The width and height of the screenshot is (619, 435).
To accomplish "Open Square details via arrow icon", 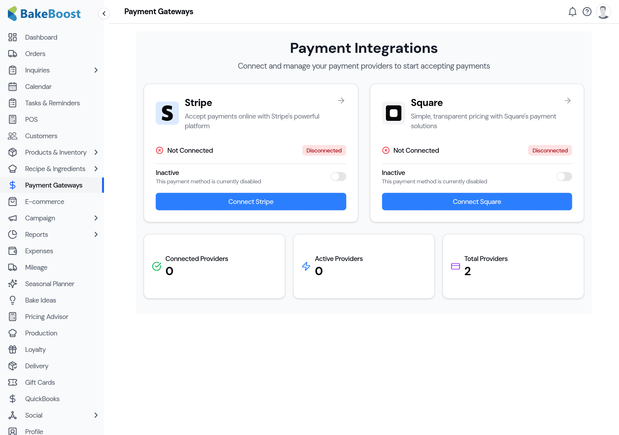I will click(568, 101).
